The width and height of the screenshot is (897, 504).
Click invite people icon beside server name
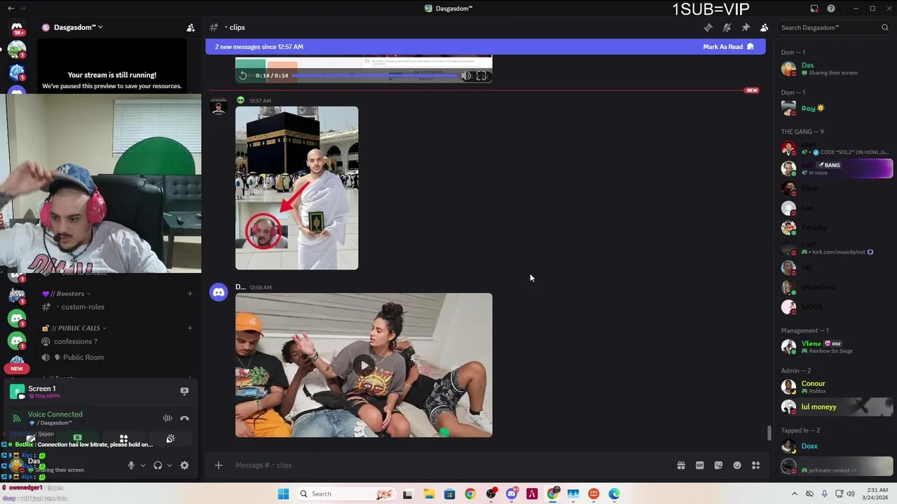191,27
